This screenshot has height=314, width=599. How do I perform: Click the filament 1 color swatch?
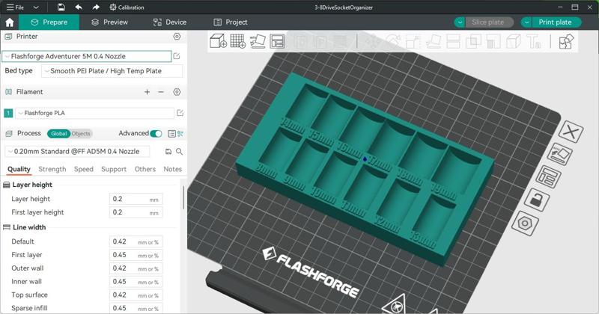(x=8, y=114)
